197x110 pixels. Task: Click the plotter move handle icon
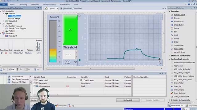[x=159, y=60]
